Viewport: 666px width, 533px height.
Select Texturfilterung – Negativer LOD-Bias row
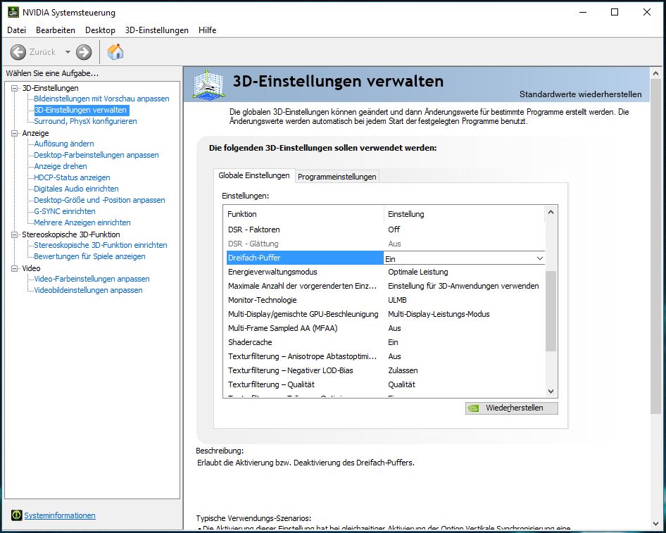386,370
